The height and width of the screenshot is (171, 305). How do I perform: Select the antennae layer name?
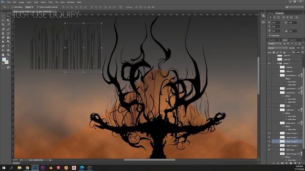click(289, 67)
